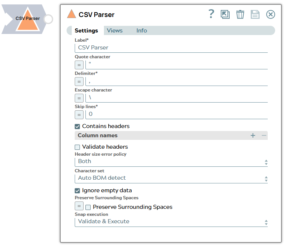Toggle the expression button for Quote character
Image resolution: width=284 pixels, height=245 pixels.
[79, 65]
